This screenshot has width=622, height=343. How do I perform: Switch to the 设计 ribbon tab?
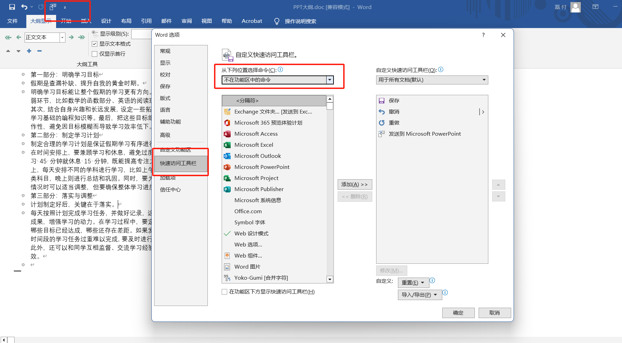106,21
